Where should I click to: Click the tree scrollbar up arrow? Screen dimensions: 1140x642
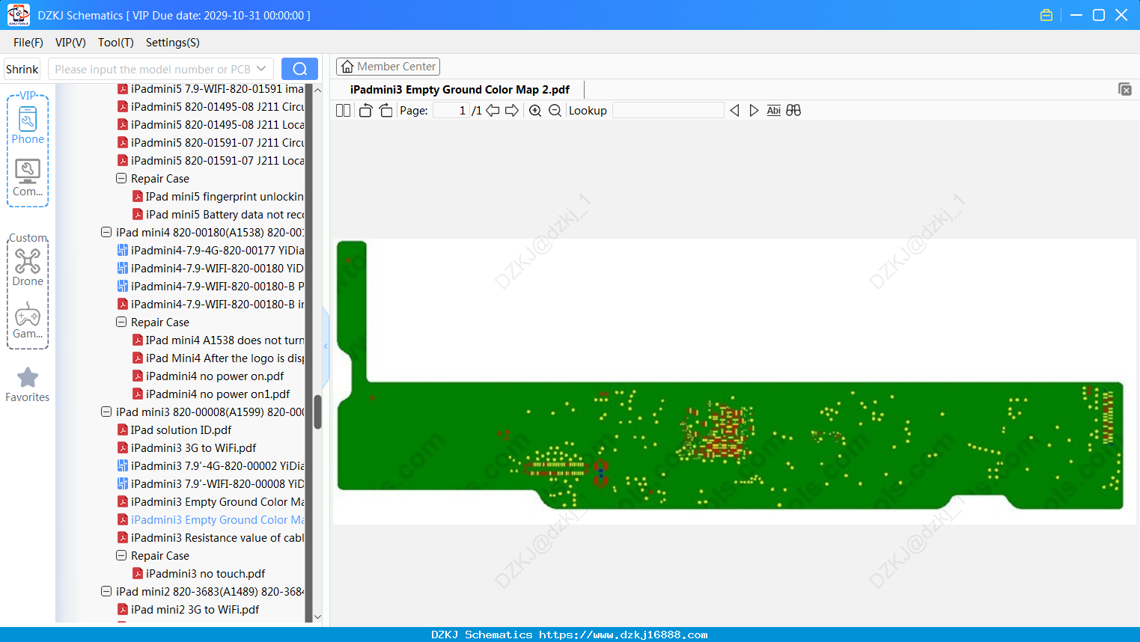pos(317,90)
